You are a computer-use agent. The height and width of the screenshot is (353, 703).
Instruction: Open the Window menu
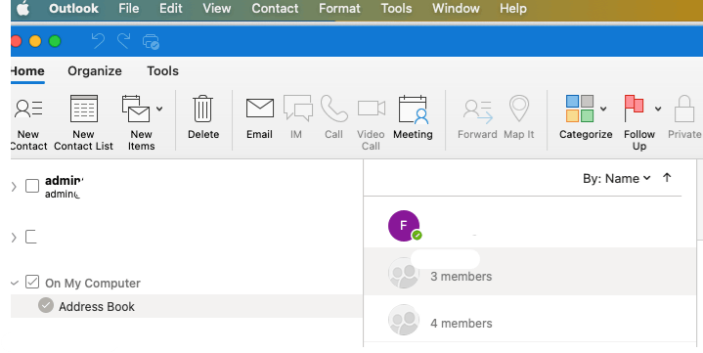(456, 9)
